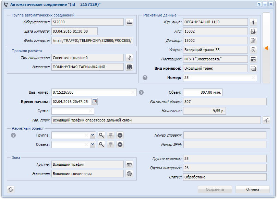Focus the Время начала date field
This screenshot has height=199, width=277.
[72, 102]
